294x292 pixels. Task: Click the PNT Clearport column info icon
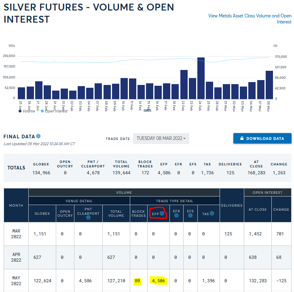coord(88,217)
